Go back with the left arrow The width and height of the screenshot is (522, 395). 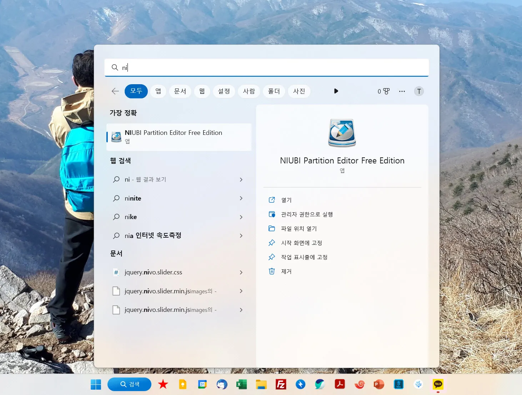coord(115,91)
